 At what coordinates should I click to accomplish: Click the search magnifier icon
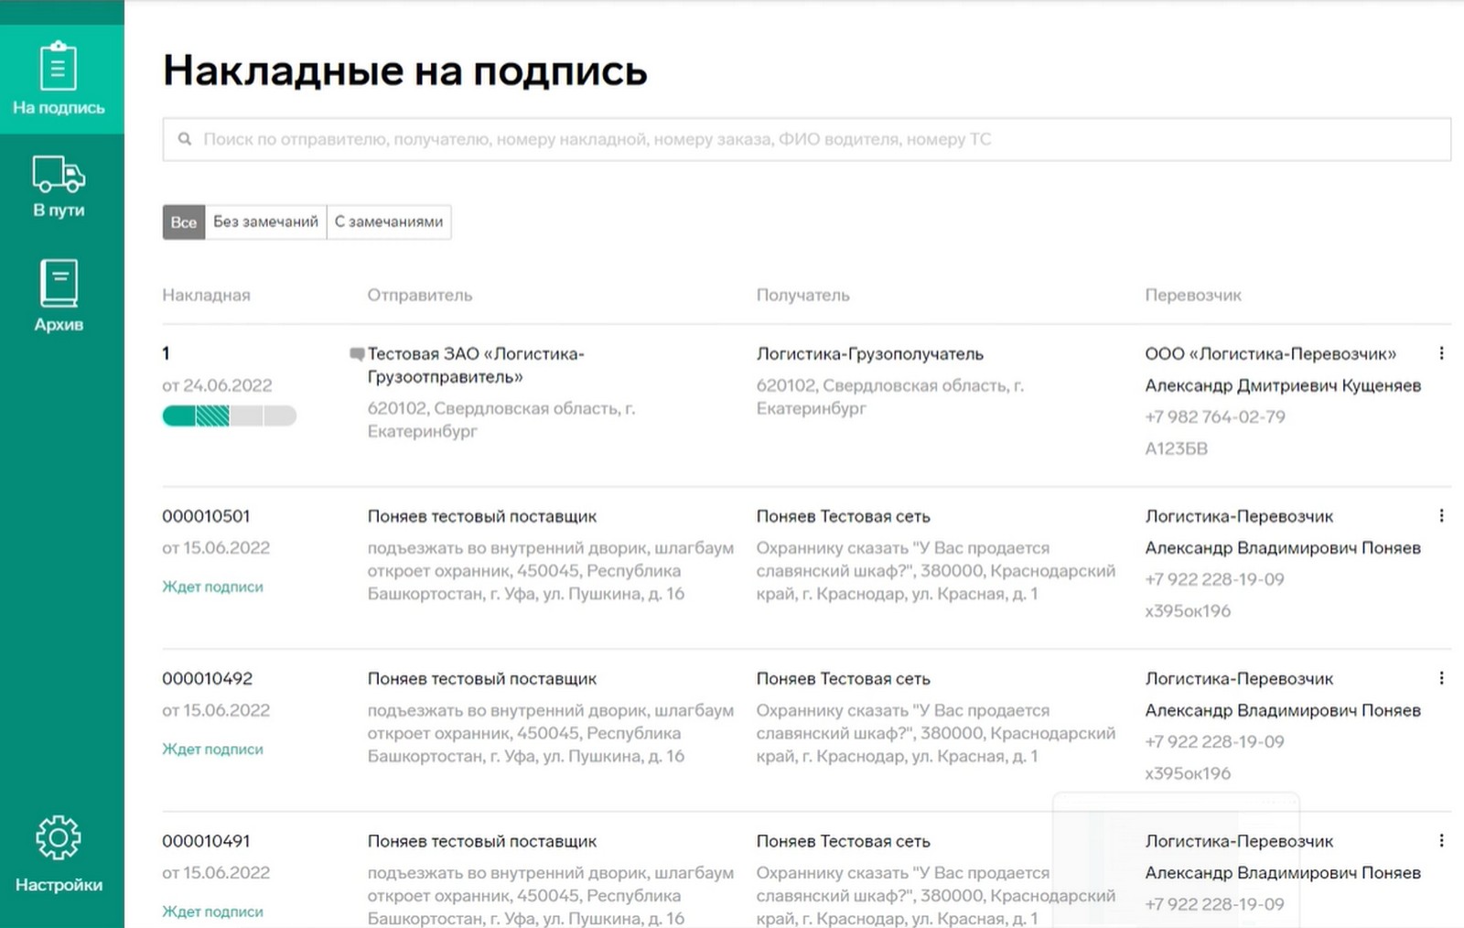tap(184, 139)
